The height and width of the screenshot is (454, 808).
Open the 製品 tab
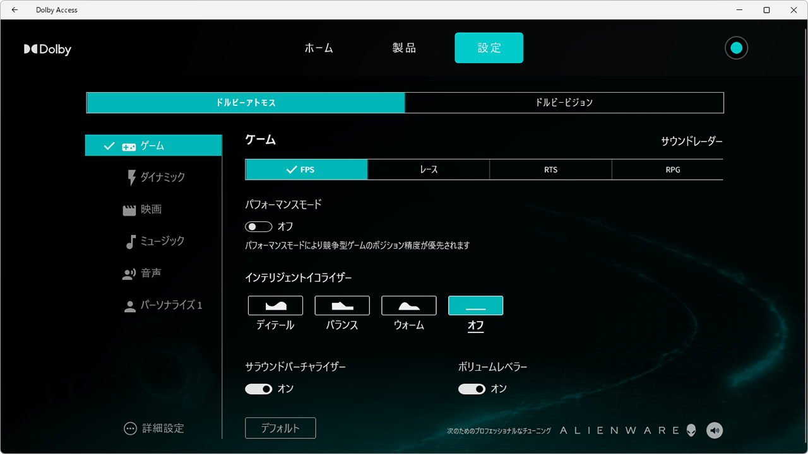pos(404,48)
